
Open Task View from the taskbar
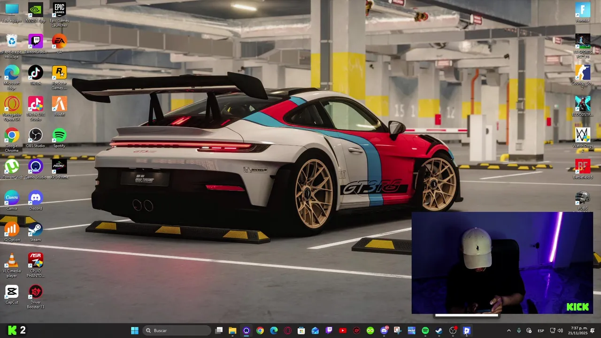point(219,330)
